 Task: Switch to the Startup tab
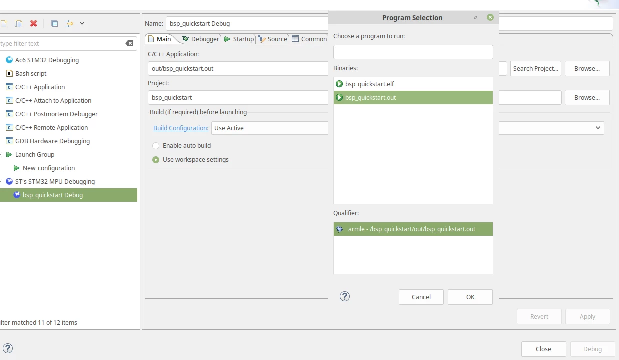[239, 39]
